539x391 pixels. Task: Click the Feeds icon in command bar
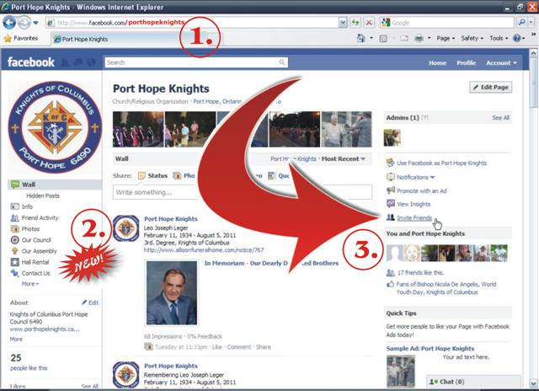tap(383, 39)
